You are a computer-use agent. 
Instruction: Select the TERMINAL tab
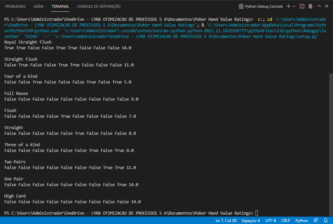tap(60, 6)
